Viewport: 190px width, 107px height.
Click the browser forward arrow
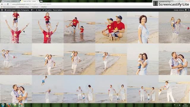[5, 4]
